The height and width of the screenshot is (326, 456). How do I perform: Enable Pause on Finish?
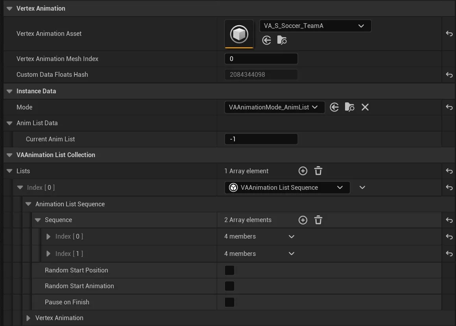229,302
